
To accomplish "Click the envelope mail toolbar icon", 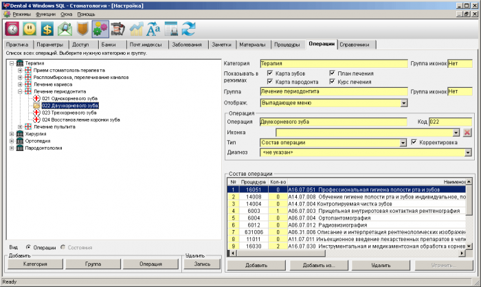I will pyautogui.click(x=65, y=29).
